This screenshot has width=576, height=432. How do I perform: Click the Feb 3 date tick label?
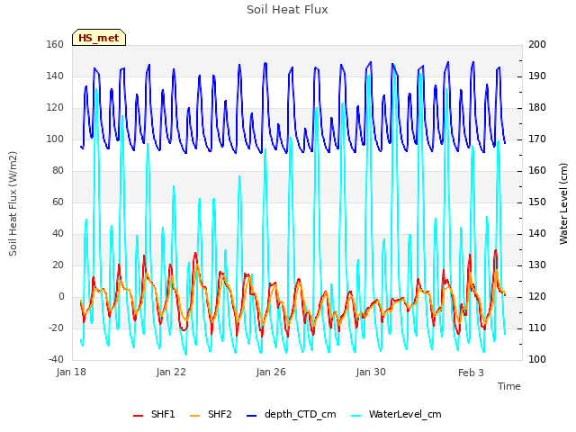pos(471,373)
